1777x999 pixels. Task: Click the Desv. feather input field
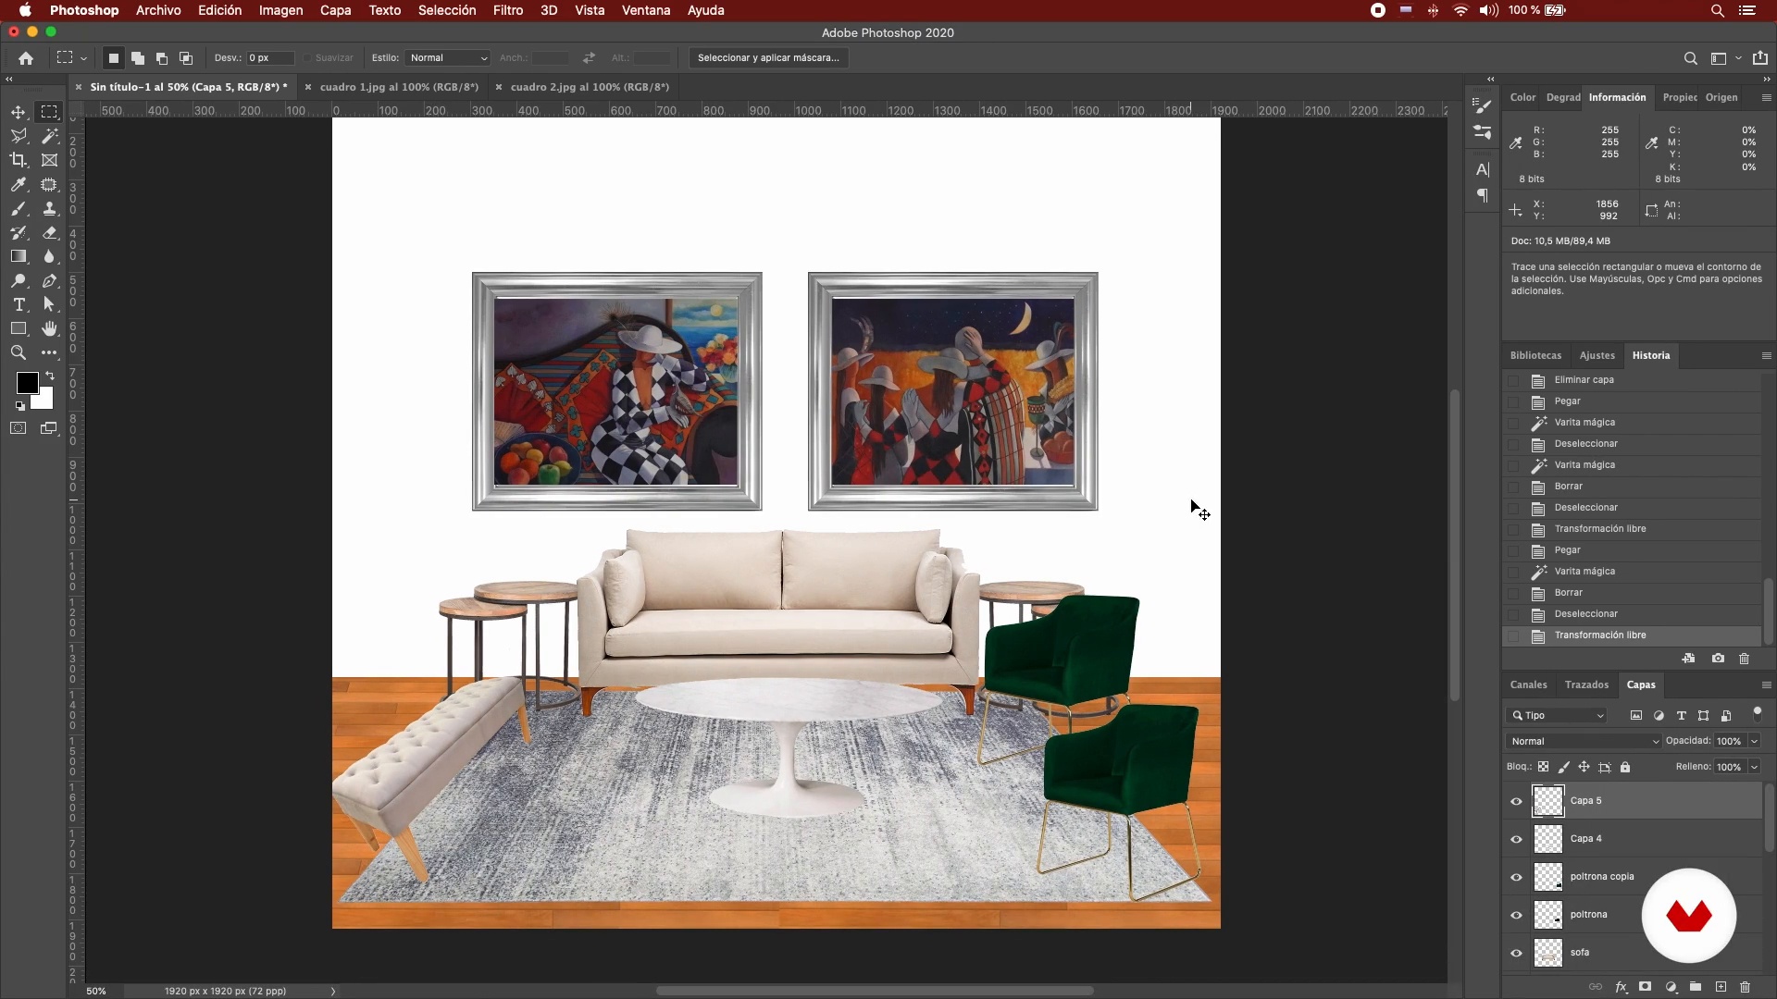point(269,57)
